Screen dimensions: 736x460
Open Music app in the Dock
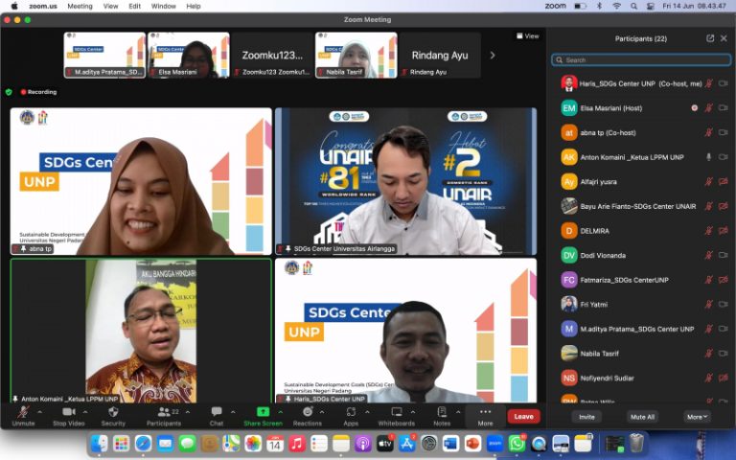coord(297,444)
